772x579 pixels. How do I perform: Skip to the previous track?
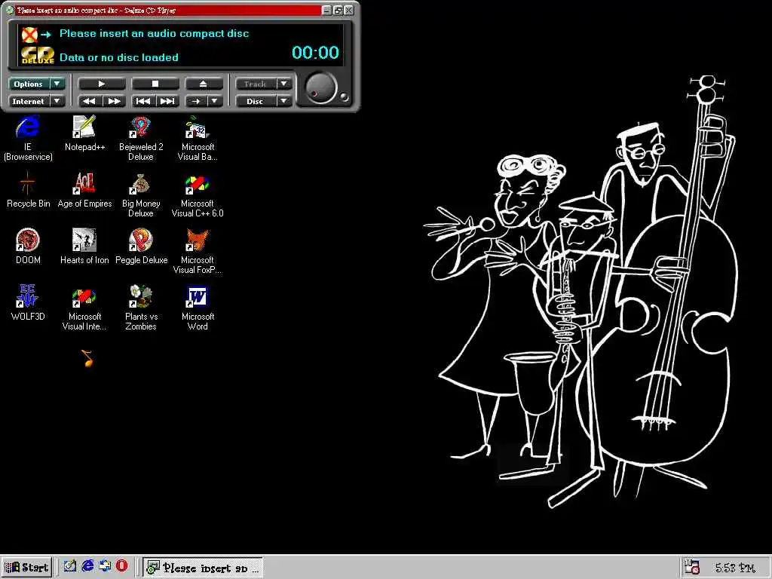click(x=143, y=101)
